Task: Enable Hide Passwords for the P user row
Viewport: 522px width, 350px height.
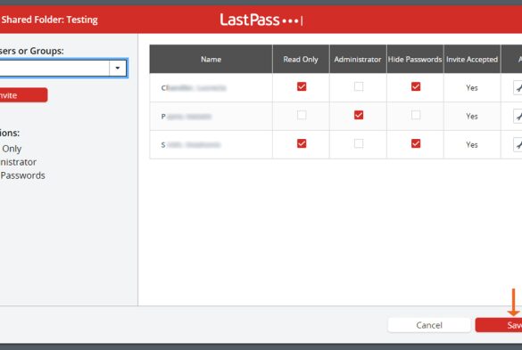Action: point(416,115)
